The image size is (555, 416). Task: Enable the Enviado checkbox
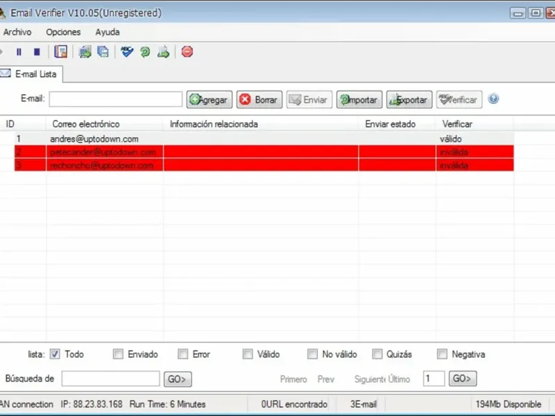[x=118, y=354]
